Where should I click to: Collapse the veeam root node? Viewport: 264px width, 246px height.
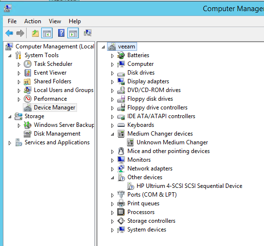pyautogui.click(x=103, y=47)
